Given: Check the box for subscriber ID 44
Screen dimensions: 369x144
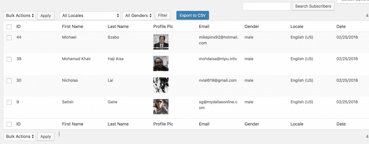Looking at the screenshot, I should pos(9,38).
